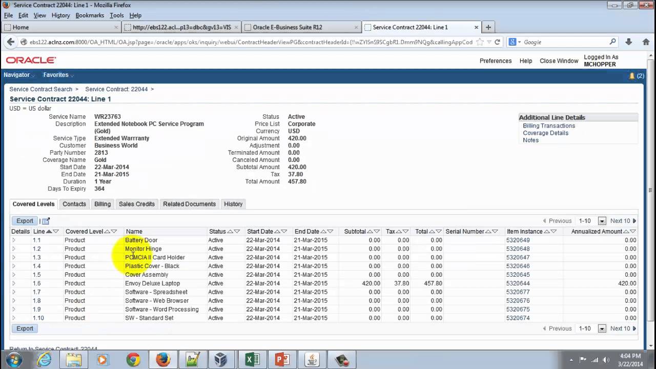Open Chrome from the taskbar
The height and width of the screenshot is (369, 656).
point(133,360)
